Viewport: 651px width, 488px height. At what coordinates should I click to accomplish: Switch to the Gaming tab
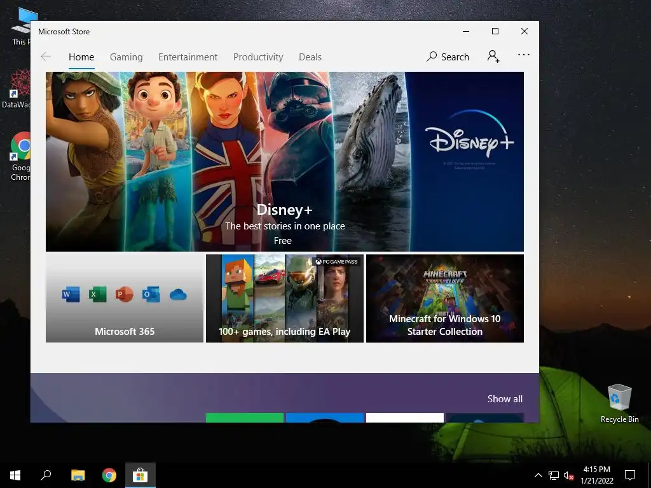(x=127, y=57)
